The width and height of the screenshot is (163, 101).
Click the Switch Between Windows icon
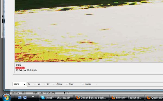(25, 98)
